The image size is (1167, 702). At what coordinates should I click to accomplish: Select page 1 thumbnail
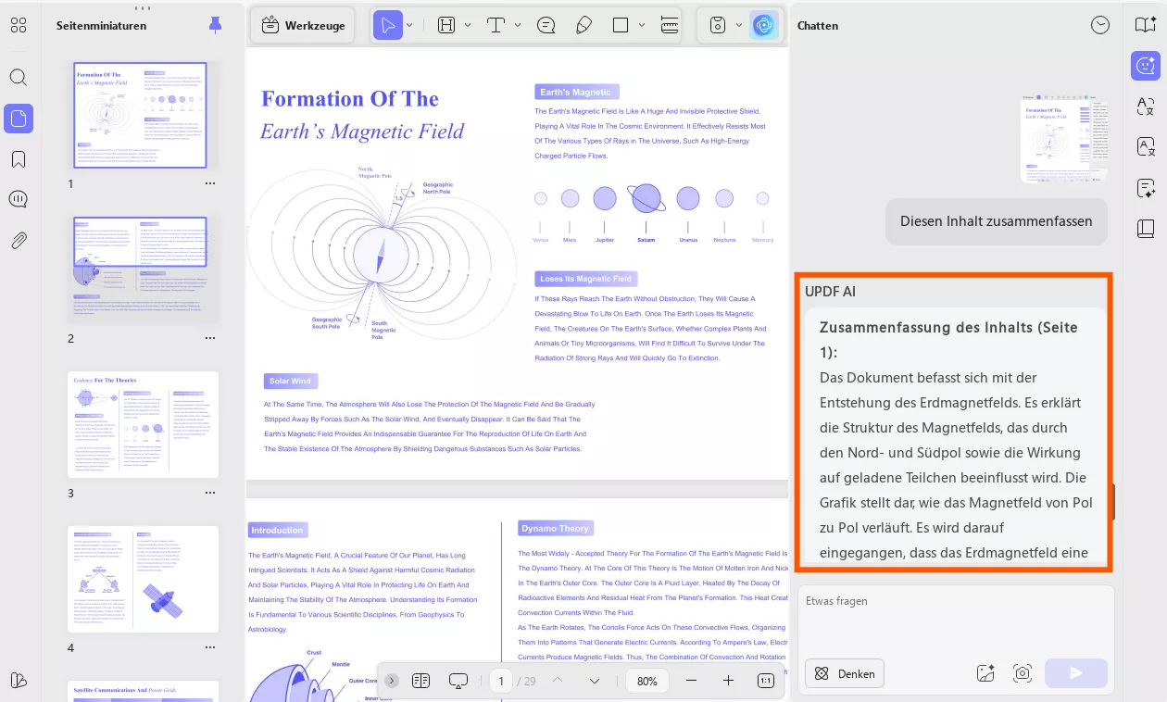(140, 116)
